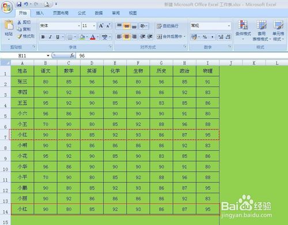Viewport: 288px width, 225px height.
Task: Open Format as Table (套用表格格式)
Action: click(x=262, y=30)
